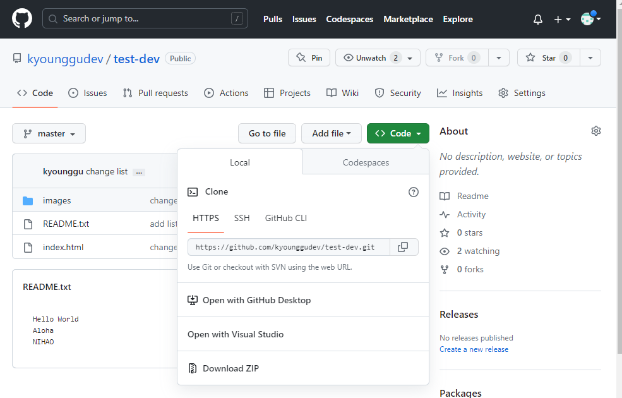The width and height of the screenshot is (622, 398).
Task: Select the Local tab in popup
Action: (x=240, y=162)
